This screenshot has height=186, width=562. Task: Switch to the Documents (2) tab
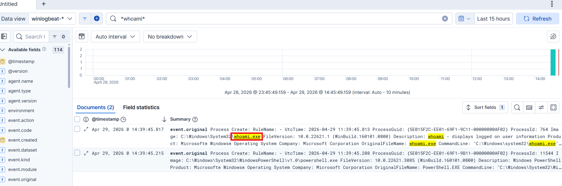pos(95,107)
